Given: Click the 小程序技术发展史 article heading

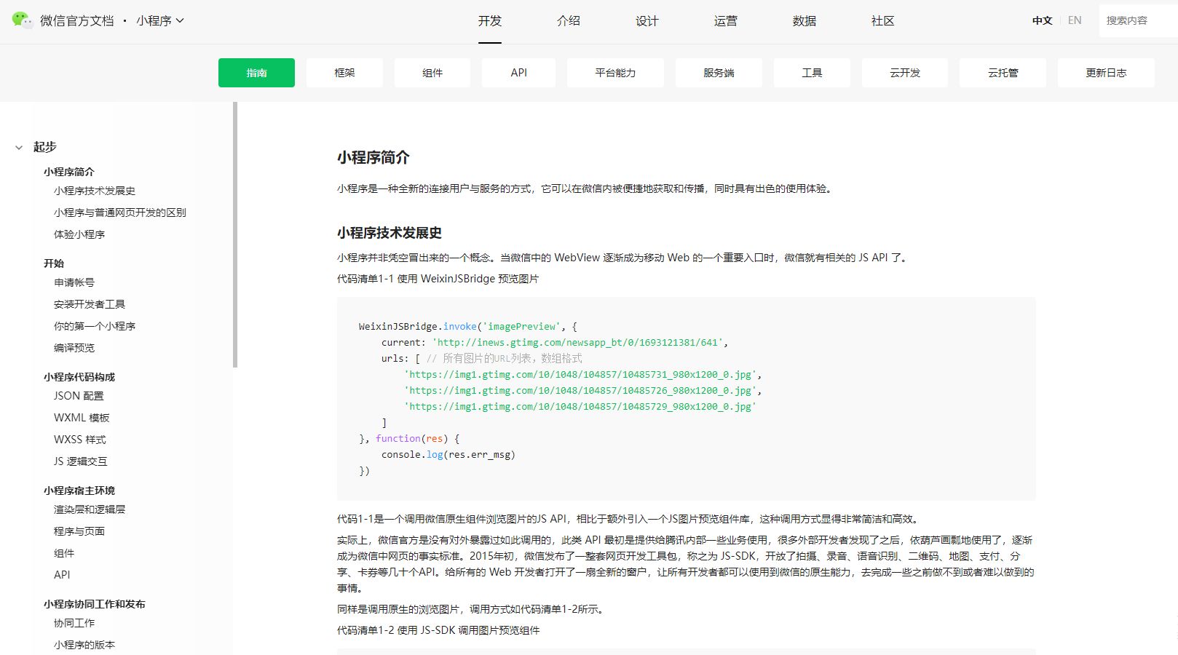Looking at the screenshot, I should point(390,233).
